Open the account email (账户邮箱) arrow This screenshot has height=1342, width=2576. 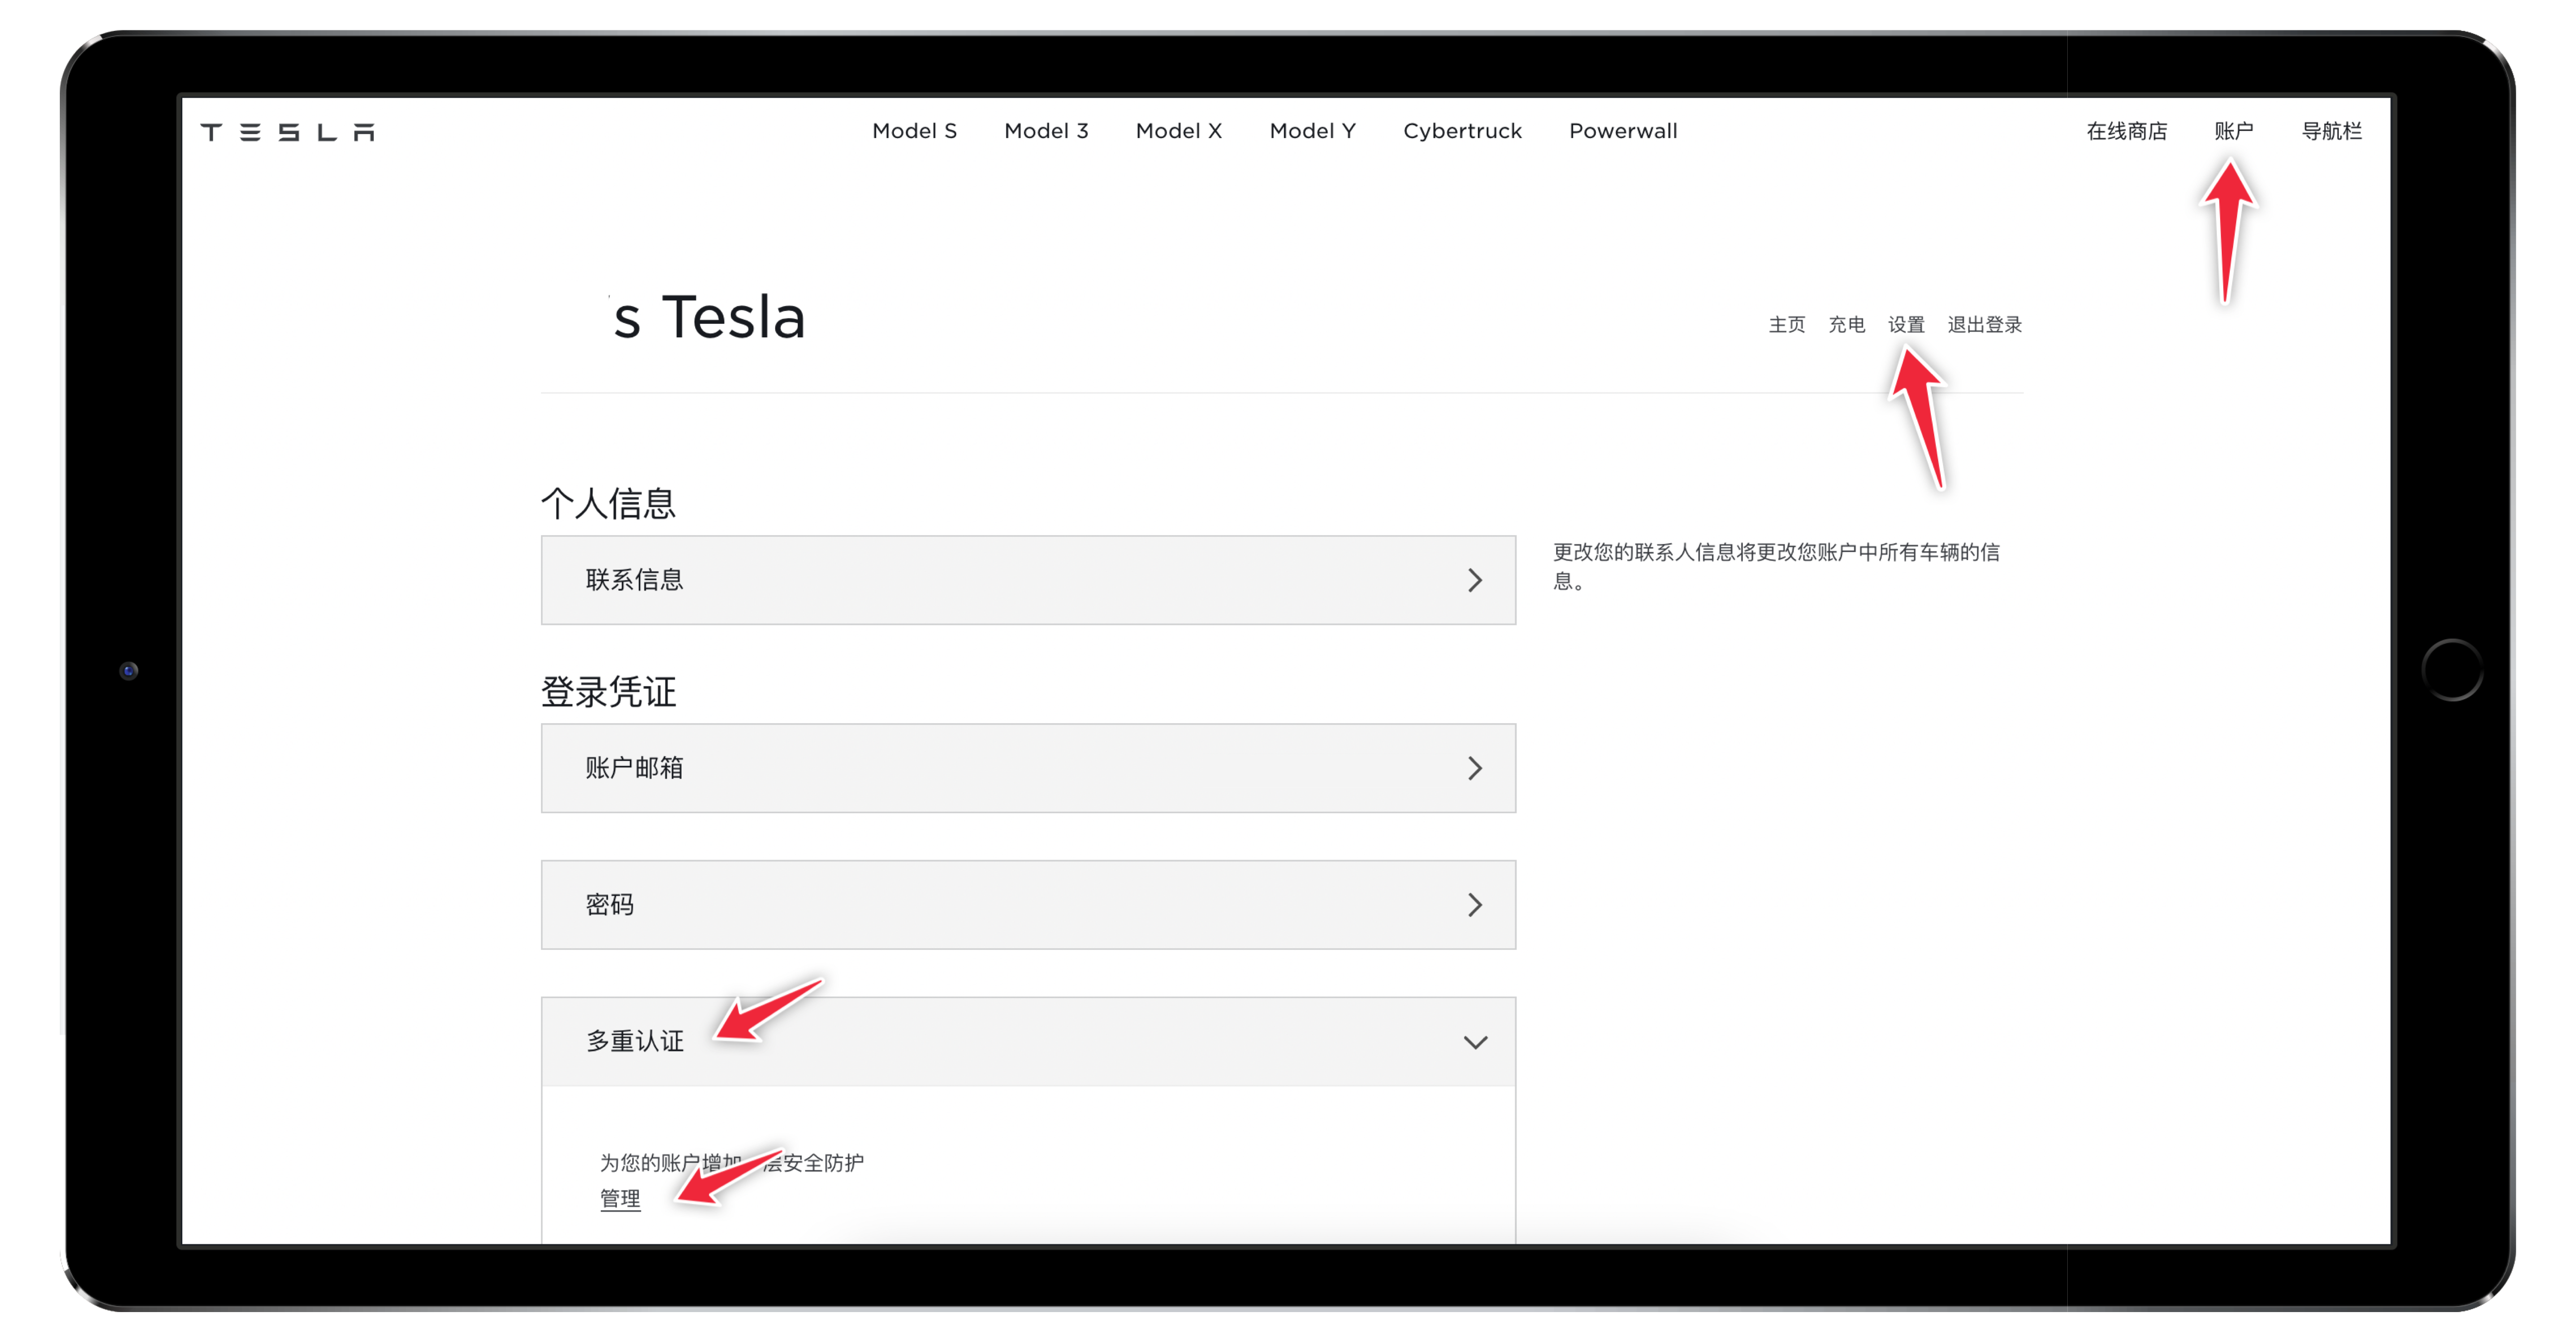(1474, 768)
